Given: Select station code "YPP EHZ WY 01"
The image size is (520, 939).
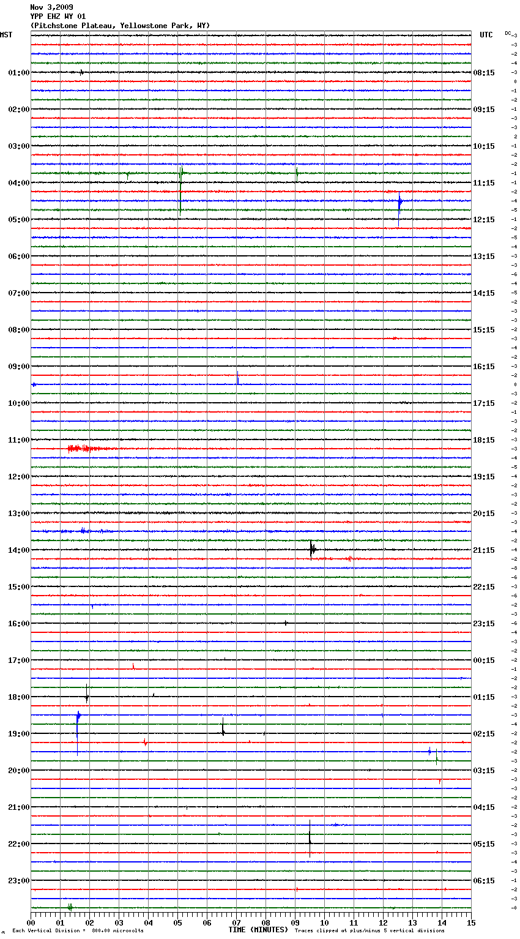Looking at the screenshot, I should [58, 17].
